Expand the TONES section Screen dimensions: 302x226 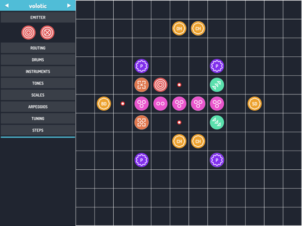[x=38, y=83]
